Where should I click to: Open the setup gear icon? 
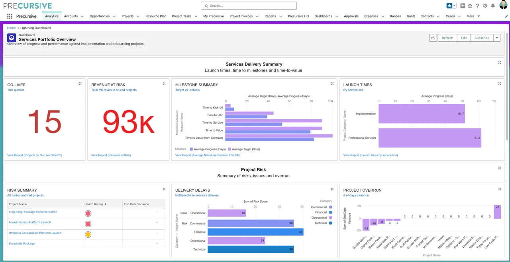[485, 6]
